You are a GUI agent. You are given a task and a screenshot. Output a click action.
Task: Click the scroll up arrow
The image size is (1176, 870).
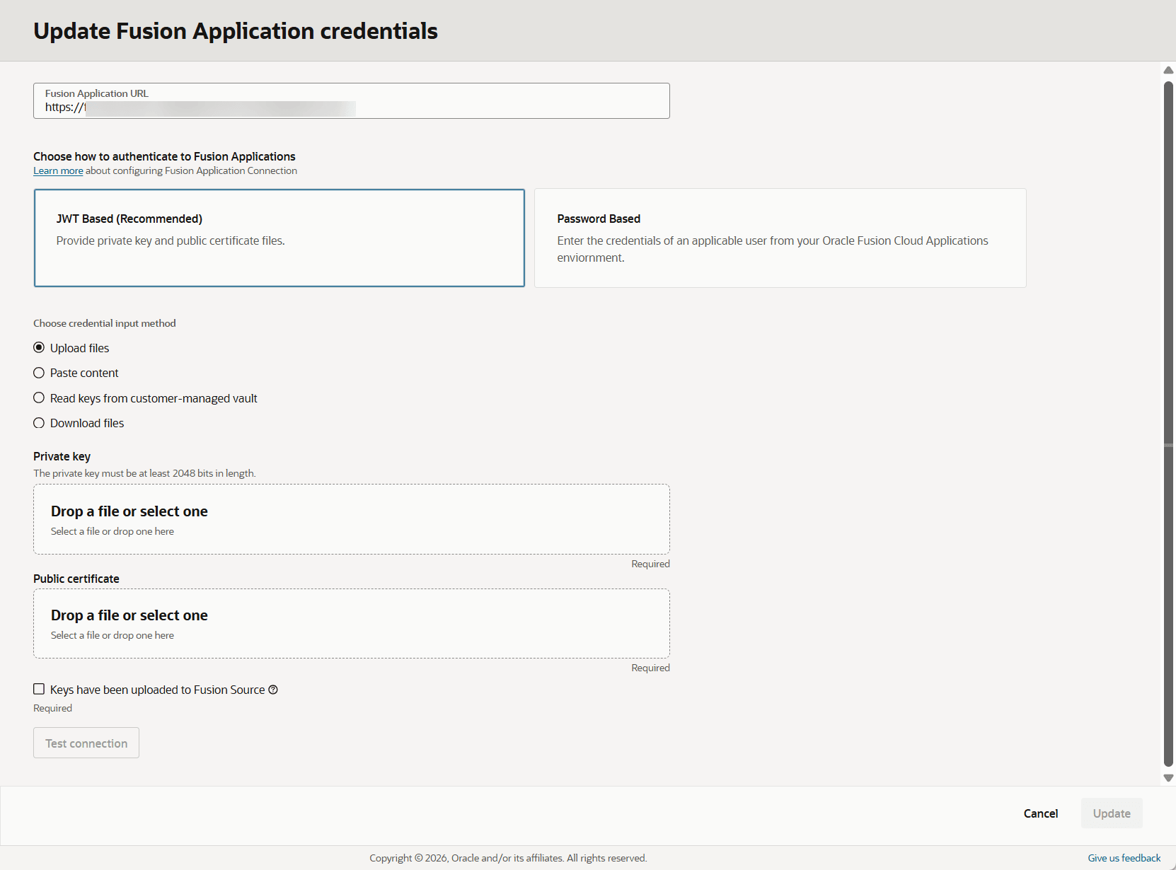click(1168, 70)
